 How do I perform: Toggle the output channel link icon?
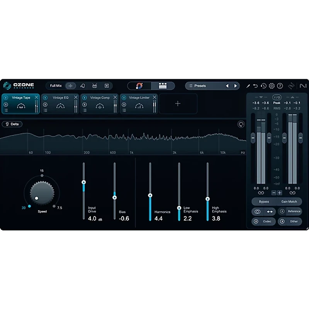[x=292, y=193]
